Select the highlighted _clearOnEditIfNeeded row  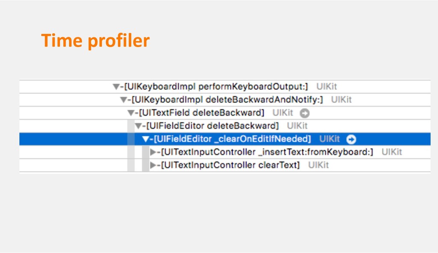tap(225, 139)
